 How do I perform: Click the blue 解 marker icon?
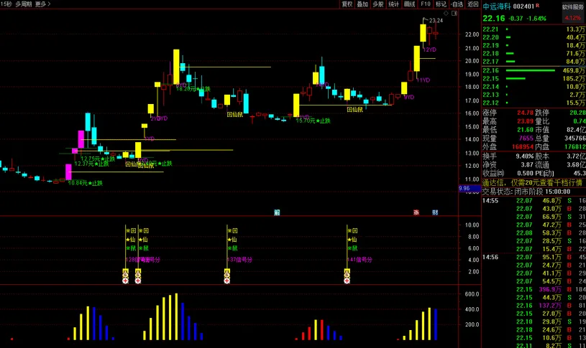tap(278, 212)
